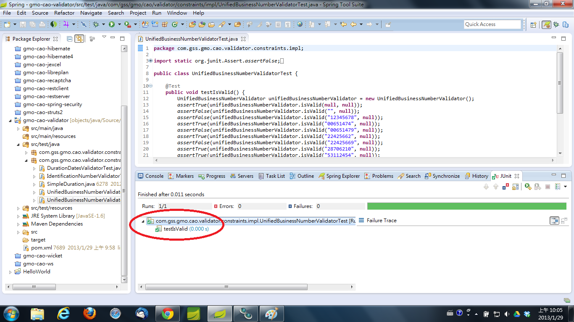Click the New Java Package icon
574x322 pixels.
tap(164, 24)
